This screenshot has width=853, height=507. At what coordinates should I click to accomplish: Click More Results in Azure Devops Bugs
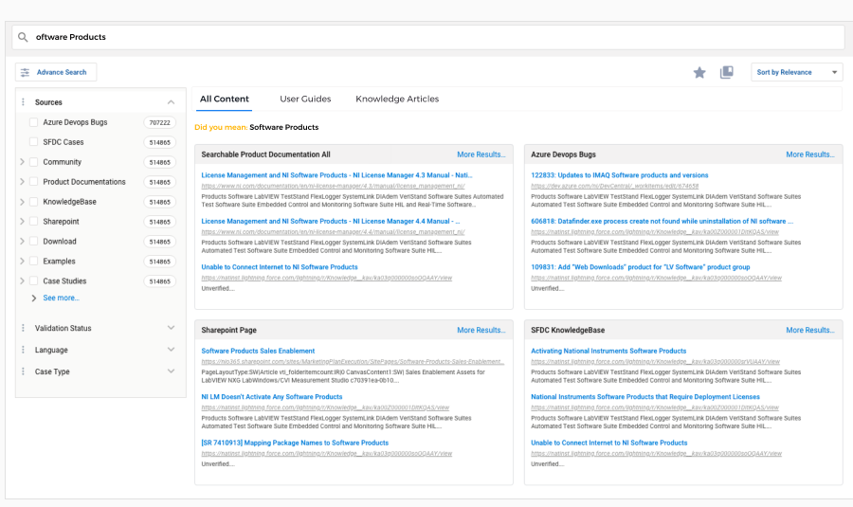pos(809,154)
